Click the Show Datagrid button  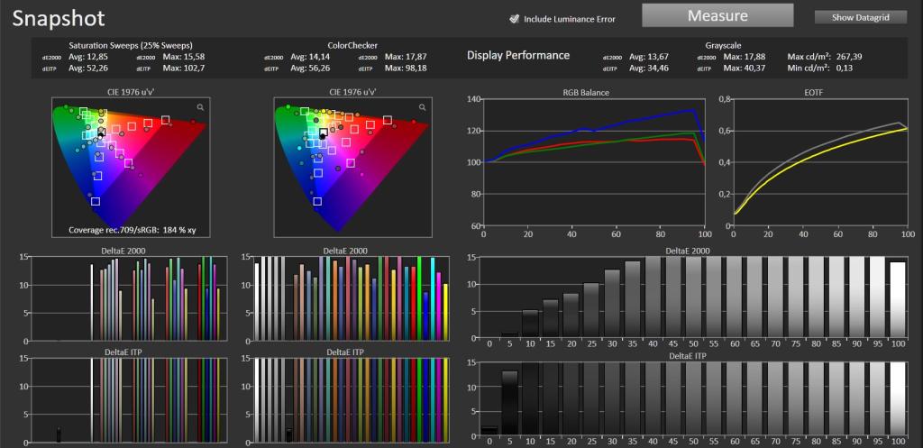pyautogui.click(x=860, y=18)
